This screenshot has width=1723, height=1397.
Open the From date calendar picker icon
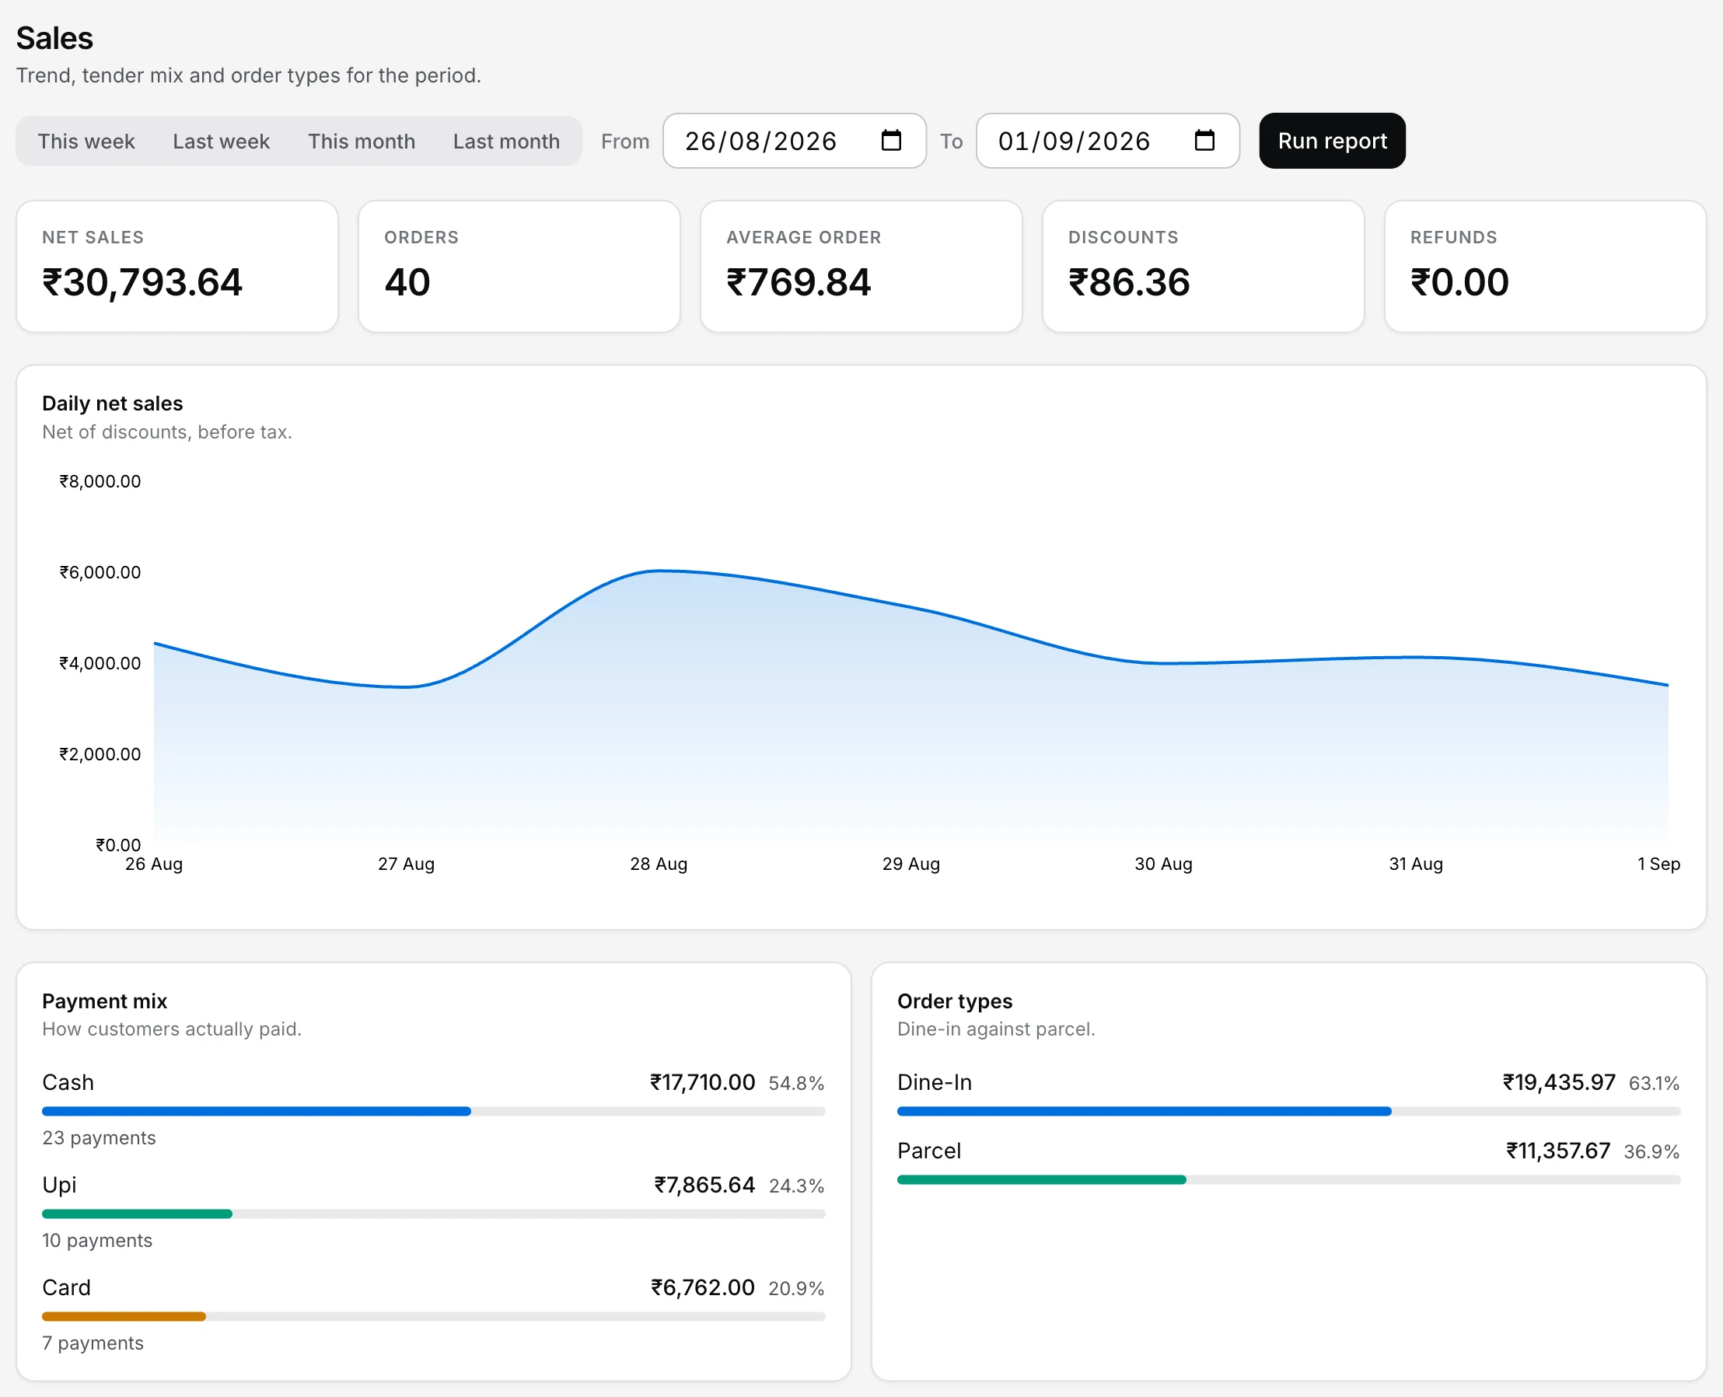[891, 141]
